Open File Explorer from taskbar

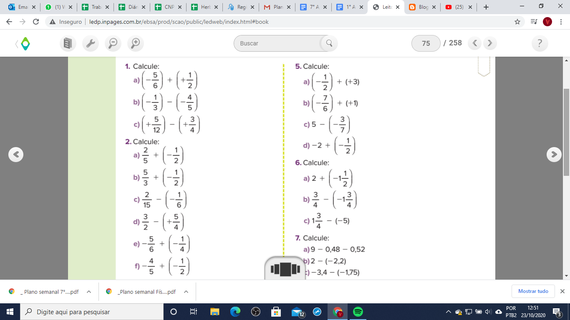[214, 312]
